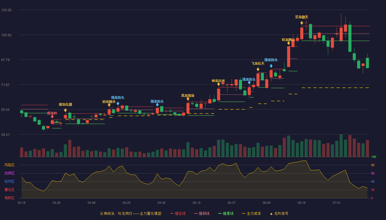Click the 120.05 price axis label
The height and width of the screenshot is (220, 386).
7,10
